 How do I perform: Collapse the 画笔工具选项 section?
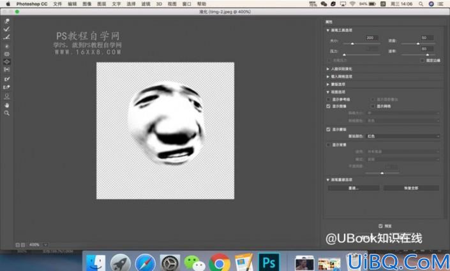[327, 30]
